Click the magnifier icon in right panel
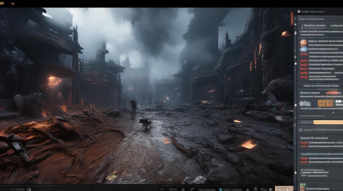 [301, 130]
